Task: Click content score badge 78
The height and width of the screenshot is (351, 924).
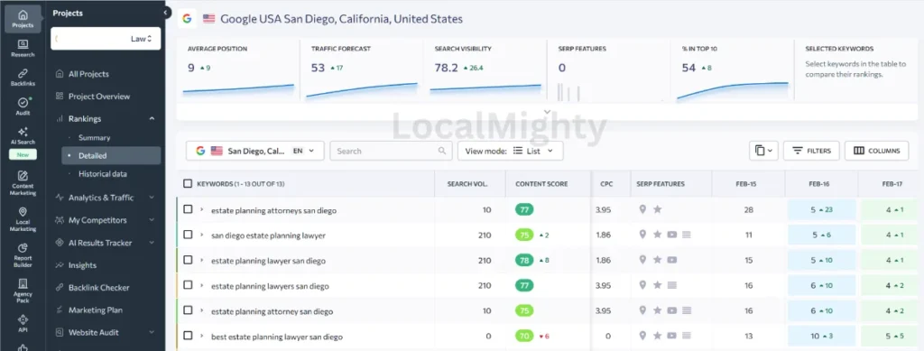Action: click(524, 260)
